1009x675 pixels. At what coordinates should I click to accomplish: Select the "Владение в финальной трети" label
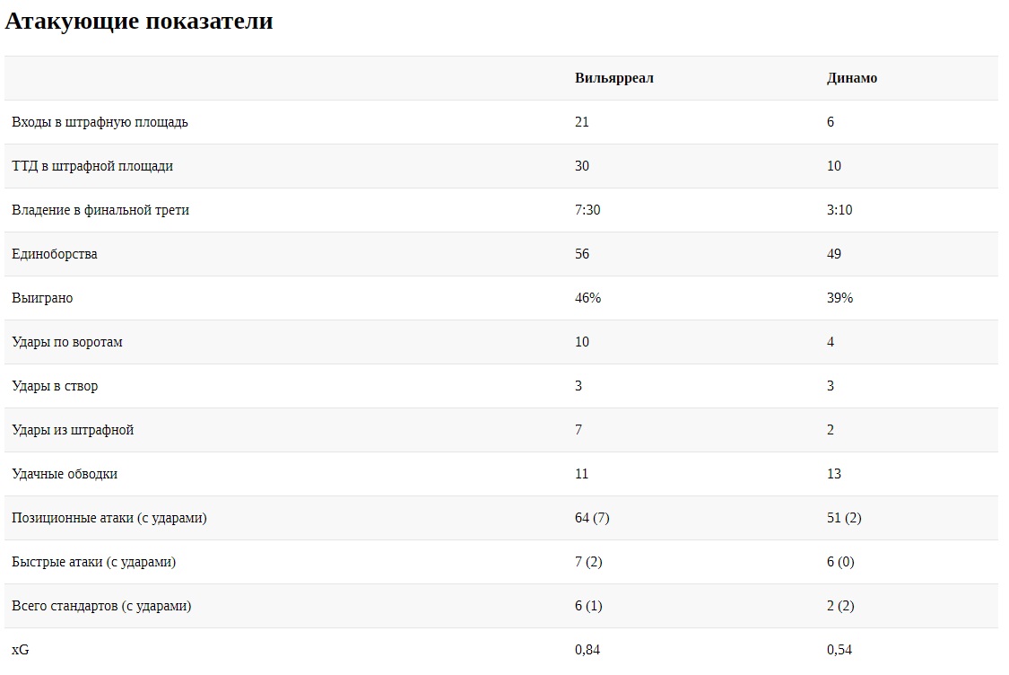100,210
